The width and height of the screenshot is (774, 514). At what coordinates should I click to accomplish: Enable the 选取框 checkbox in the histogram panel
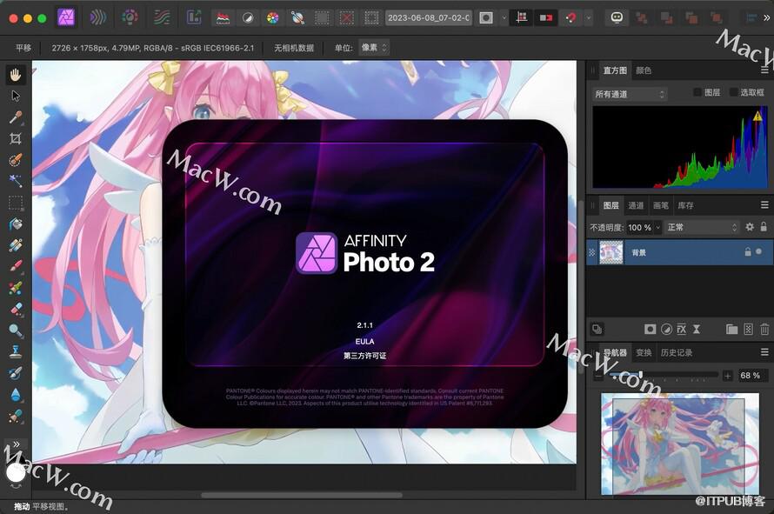(x=733, y=92)
